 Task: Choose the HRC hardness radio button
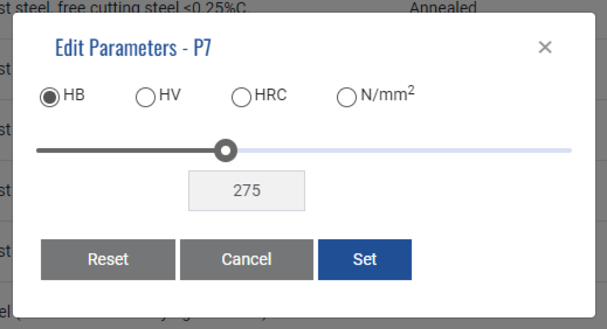pos(241,97)
